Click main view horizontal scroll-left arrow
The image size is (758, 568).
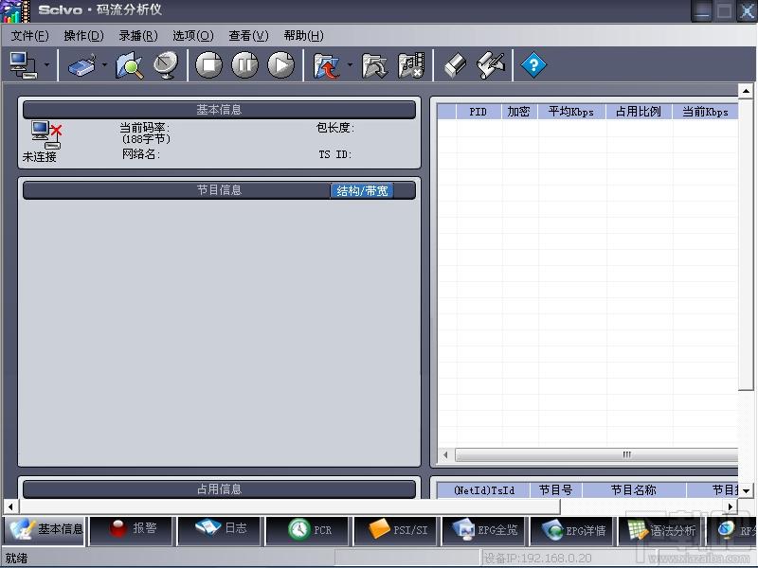click(11, 506)
